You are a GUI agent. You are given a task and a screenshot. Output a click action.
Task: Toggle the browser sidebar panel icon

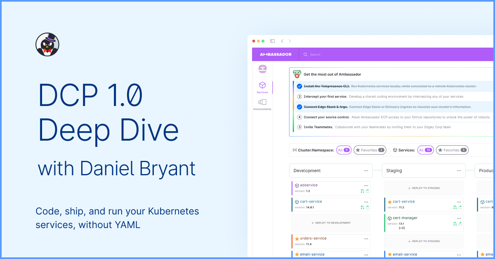click(272, 41)
